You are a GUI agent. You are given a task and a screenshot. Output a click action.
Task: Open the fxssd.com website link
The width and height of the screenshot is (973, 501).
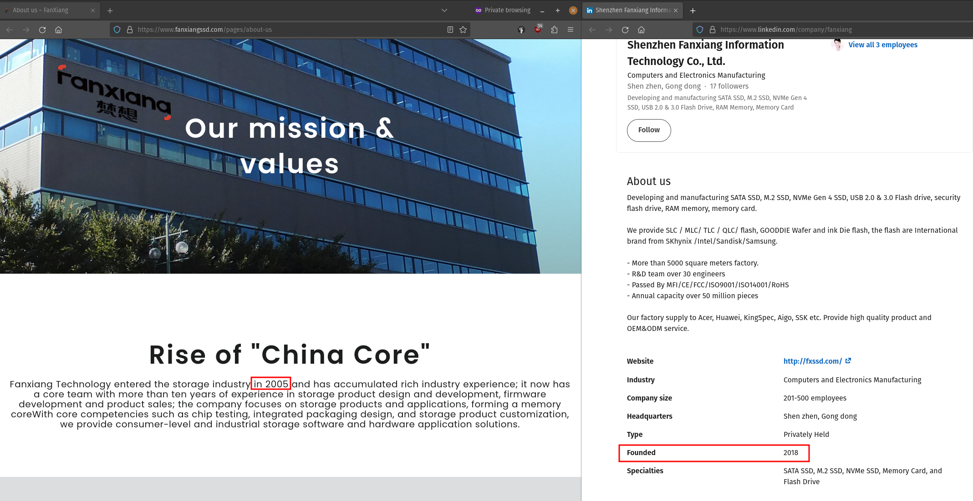pos(812,361)
